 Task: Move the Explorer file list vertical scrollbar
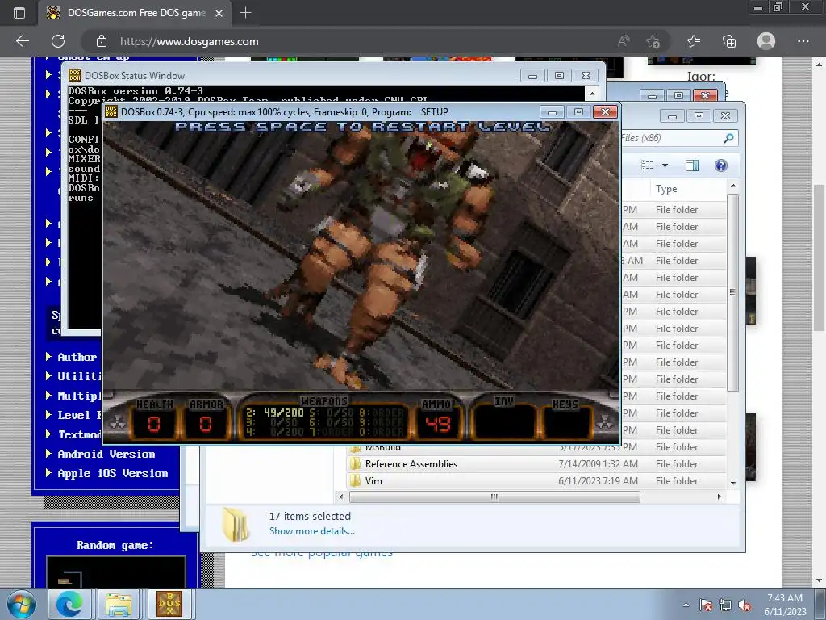tap(732, 292)
